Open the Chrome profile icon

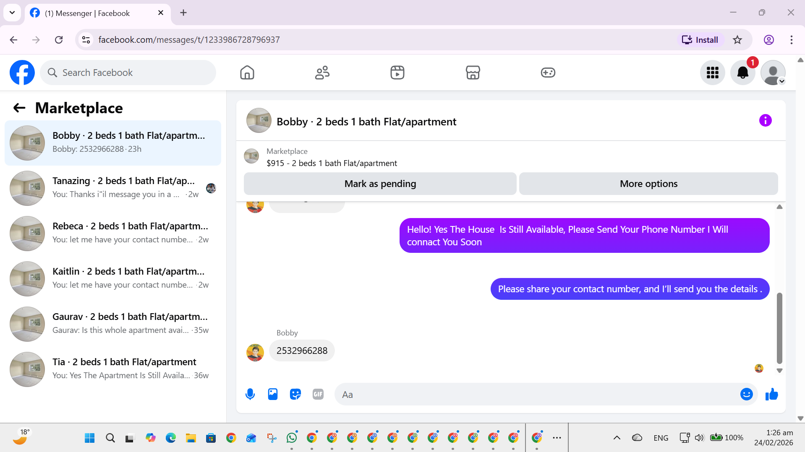768,40
